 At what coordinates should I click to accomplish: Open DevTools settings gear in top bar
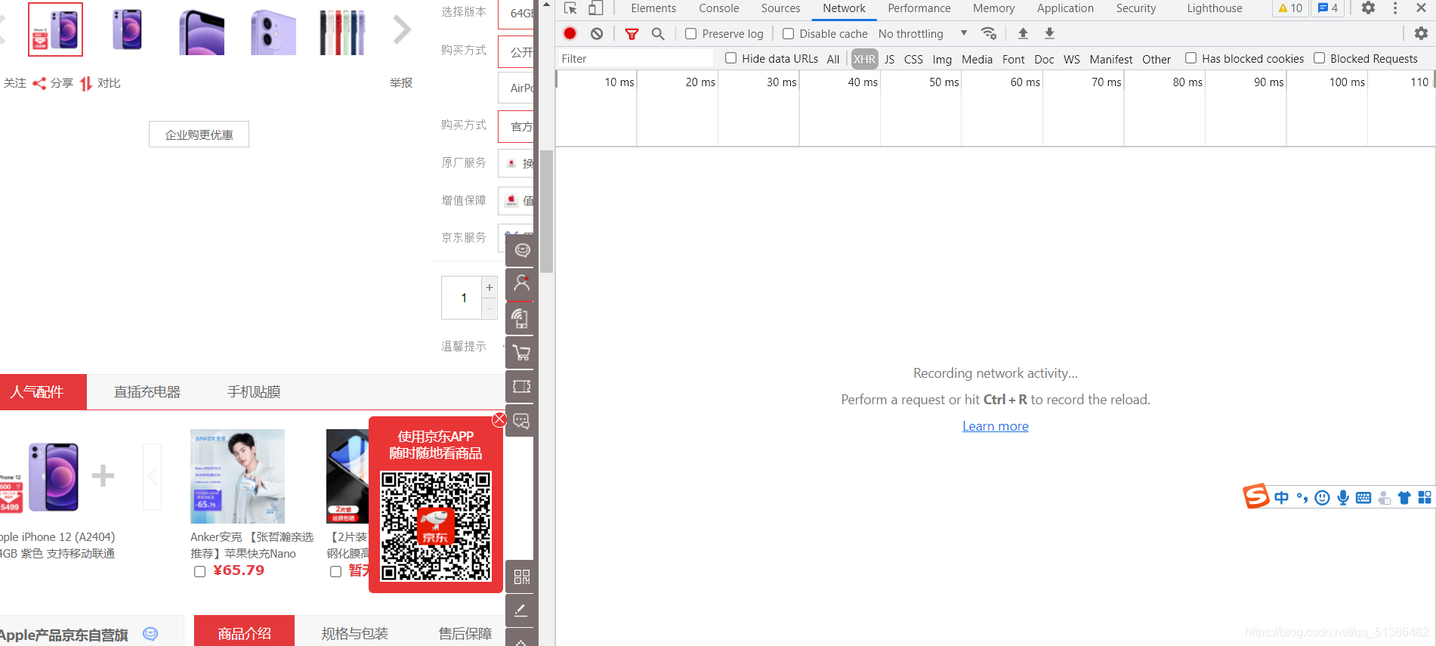1368,8
